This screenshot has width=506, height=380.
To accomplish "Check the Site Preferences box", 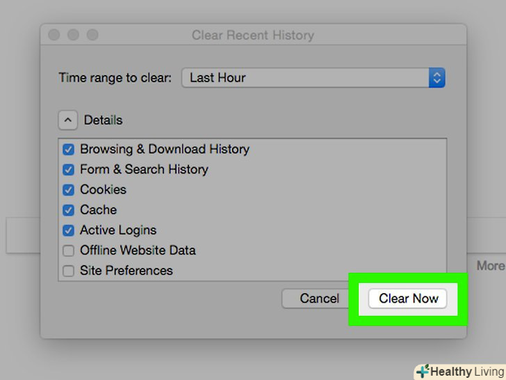I will click(x=68, y=271).
